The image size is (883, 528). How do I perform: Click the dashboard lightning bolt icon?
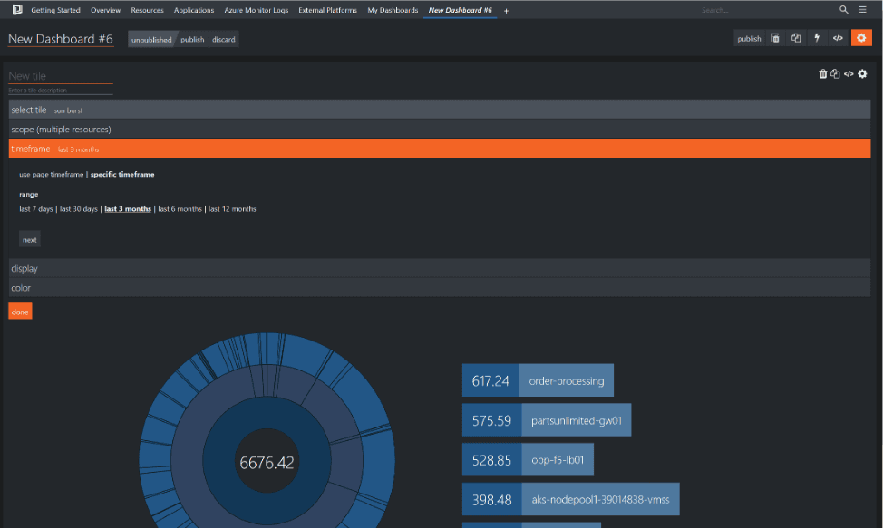[x=817, y=38]
